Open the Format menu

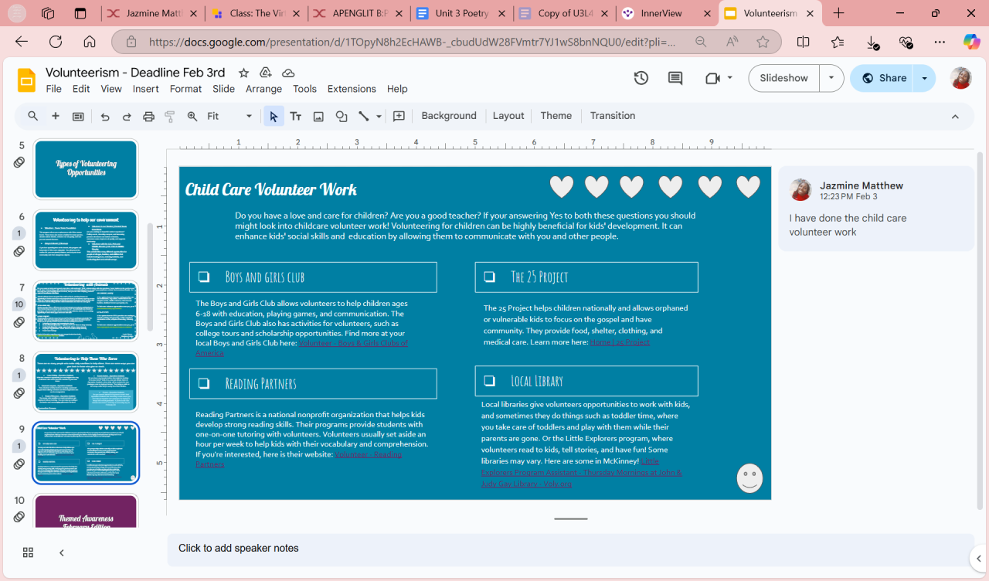tap(185, 89)
